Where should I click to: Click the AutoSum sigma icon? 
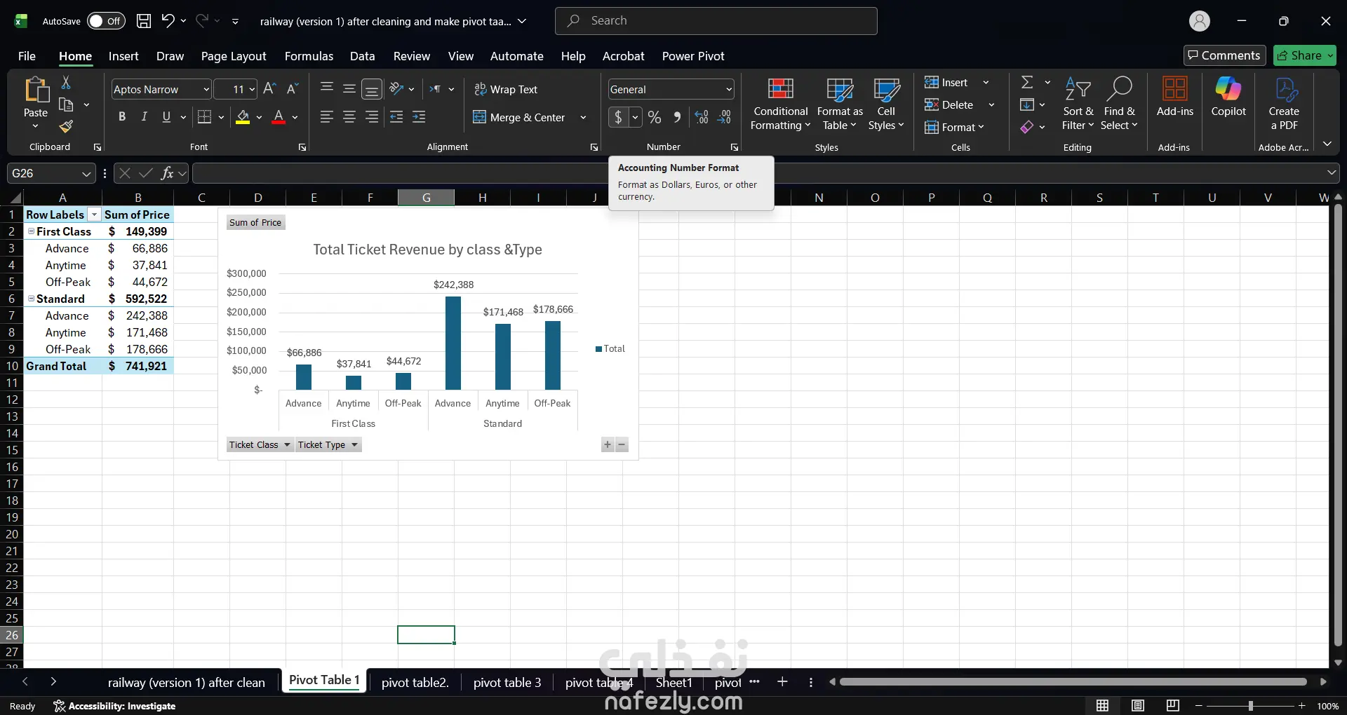pyautogui.click(x=1027, y=82)
